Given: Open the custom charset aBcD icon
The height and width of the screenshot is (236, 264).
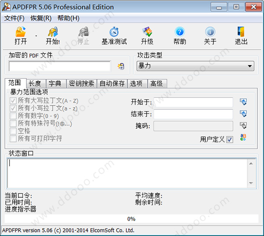Looking at the screenshot, I should tap(243, 137).
